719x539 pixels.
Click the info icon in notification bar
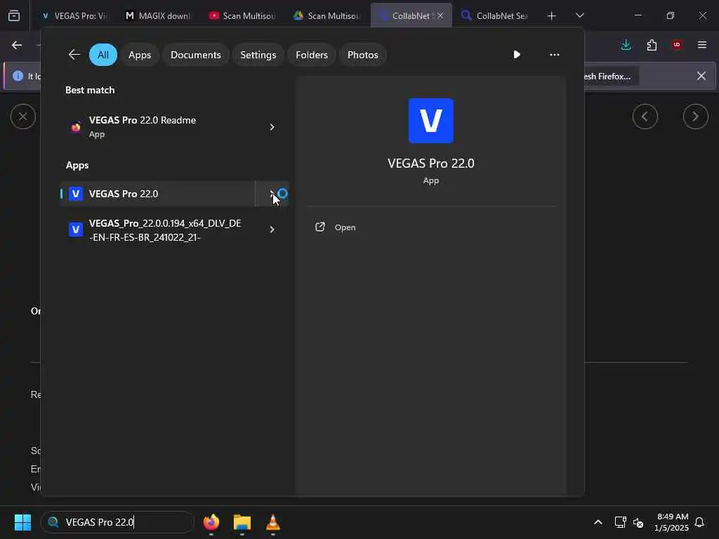coord(18,76)
